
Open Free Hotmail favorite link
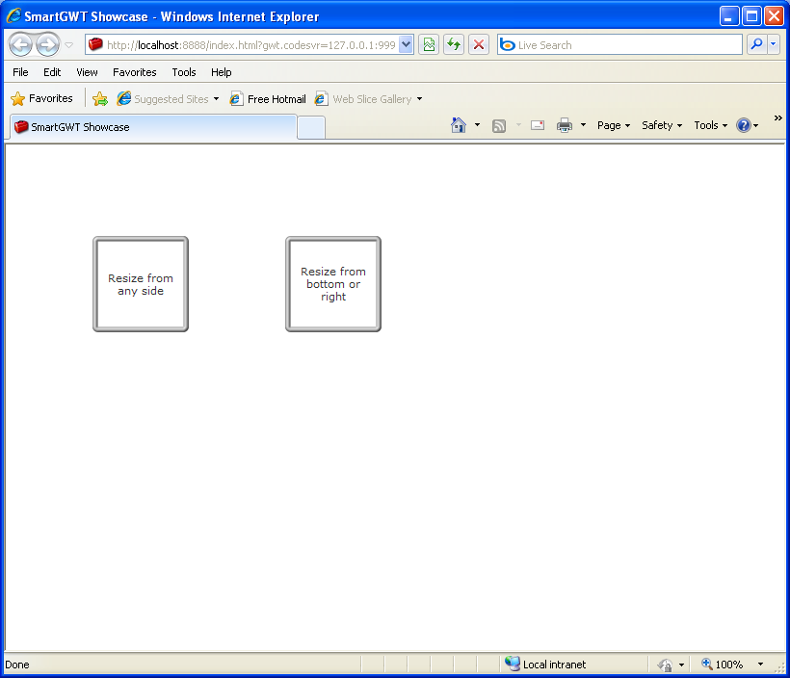(x=268, y=99)
